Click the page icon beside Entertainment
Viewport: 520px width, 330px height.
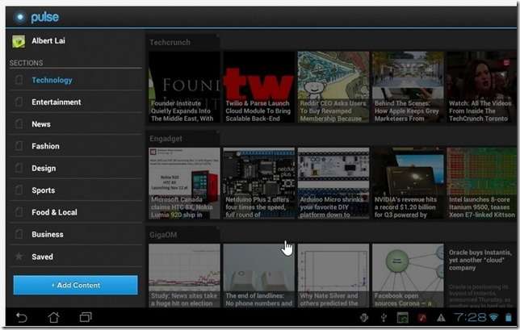click(x=19, y=102)
